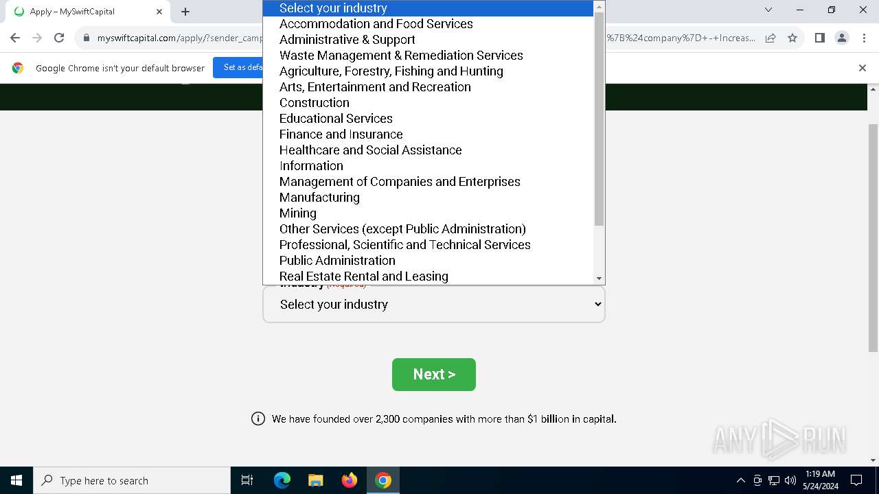
Task: Share this page icon in address bar
Action: tap(770, 38)
